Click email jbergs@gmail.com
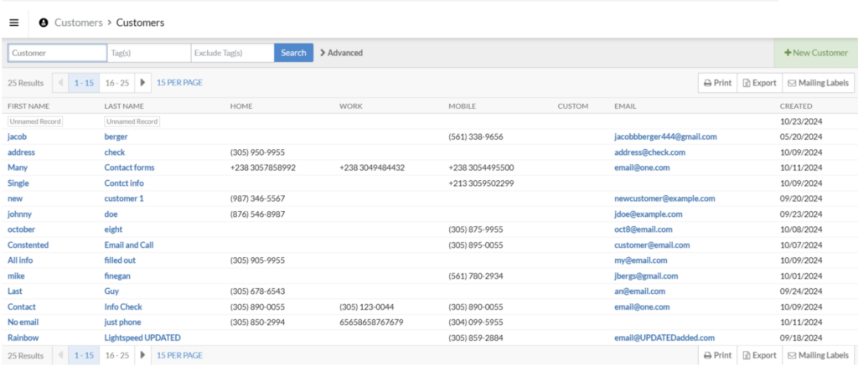This screenshot has height=371, width=858. click(x=646, y=276)
